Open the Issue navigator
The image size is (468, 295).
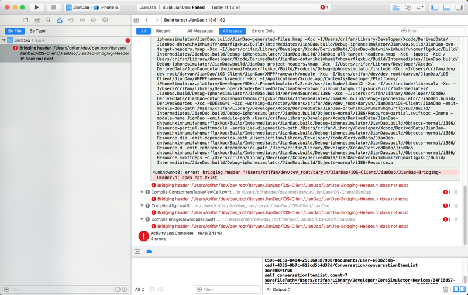point(60,20)
